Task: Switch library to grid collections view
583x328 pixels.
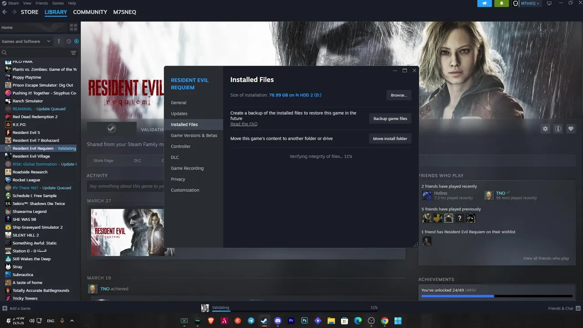Action: tap(74, 27)
